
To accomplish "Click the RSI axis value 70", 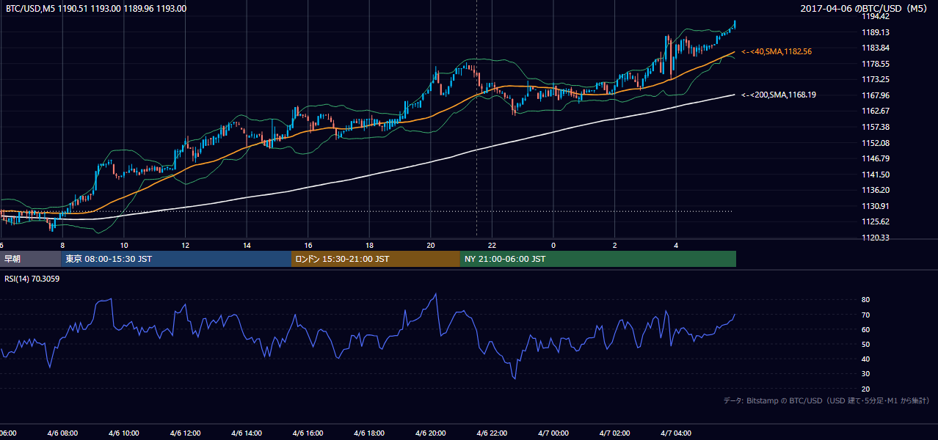I will click(866, 315).
